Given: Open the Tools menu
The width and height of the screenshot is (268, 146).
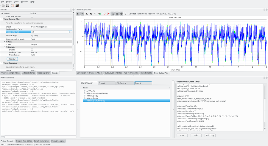Looking at the screenshot, I should [16, 1].
